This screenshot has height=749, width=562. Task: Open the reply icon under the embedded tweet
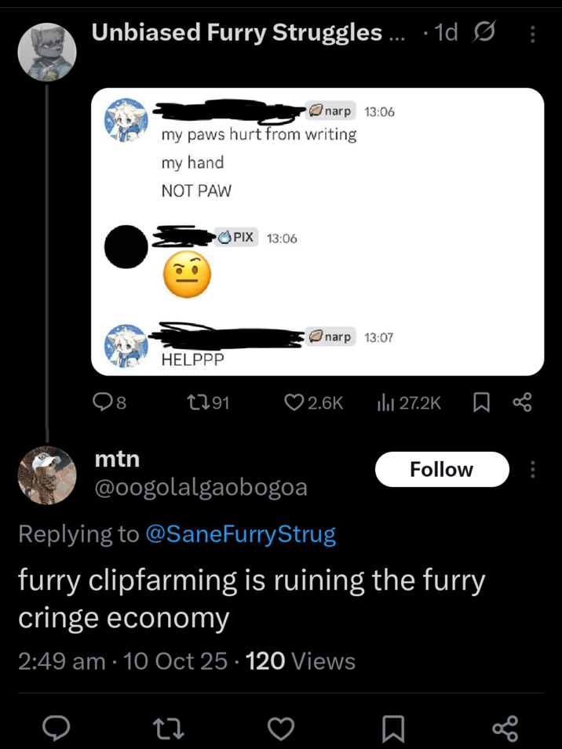[x=102, y=402]
